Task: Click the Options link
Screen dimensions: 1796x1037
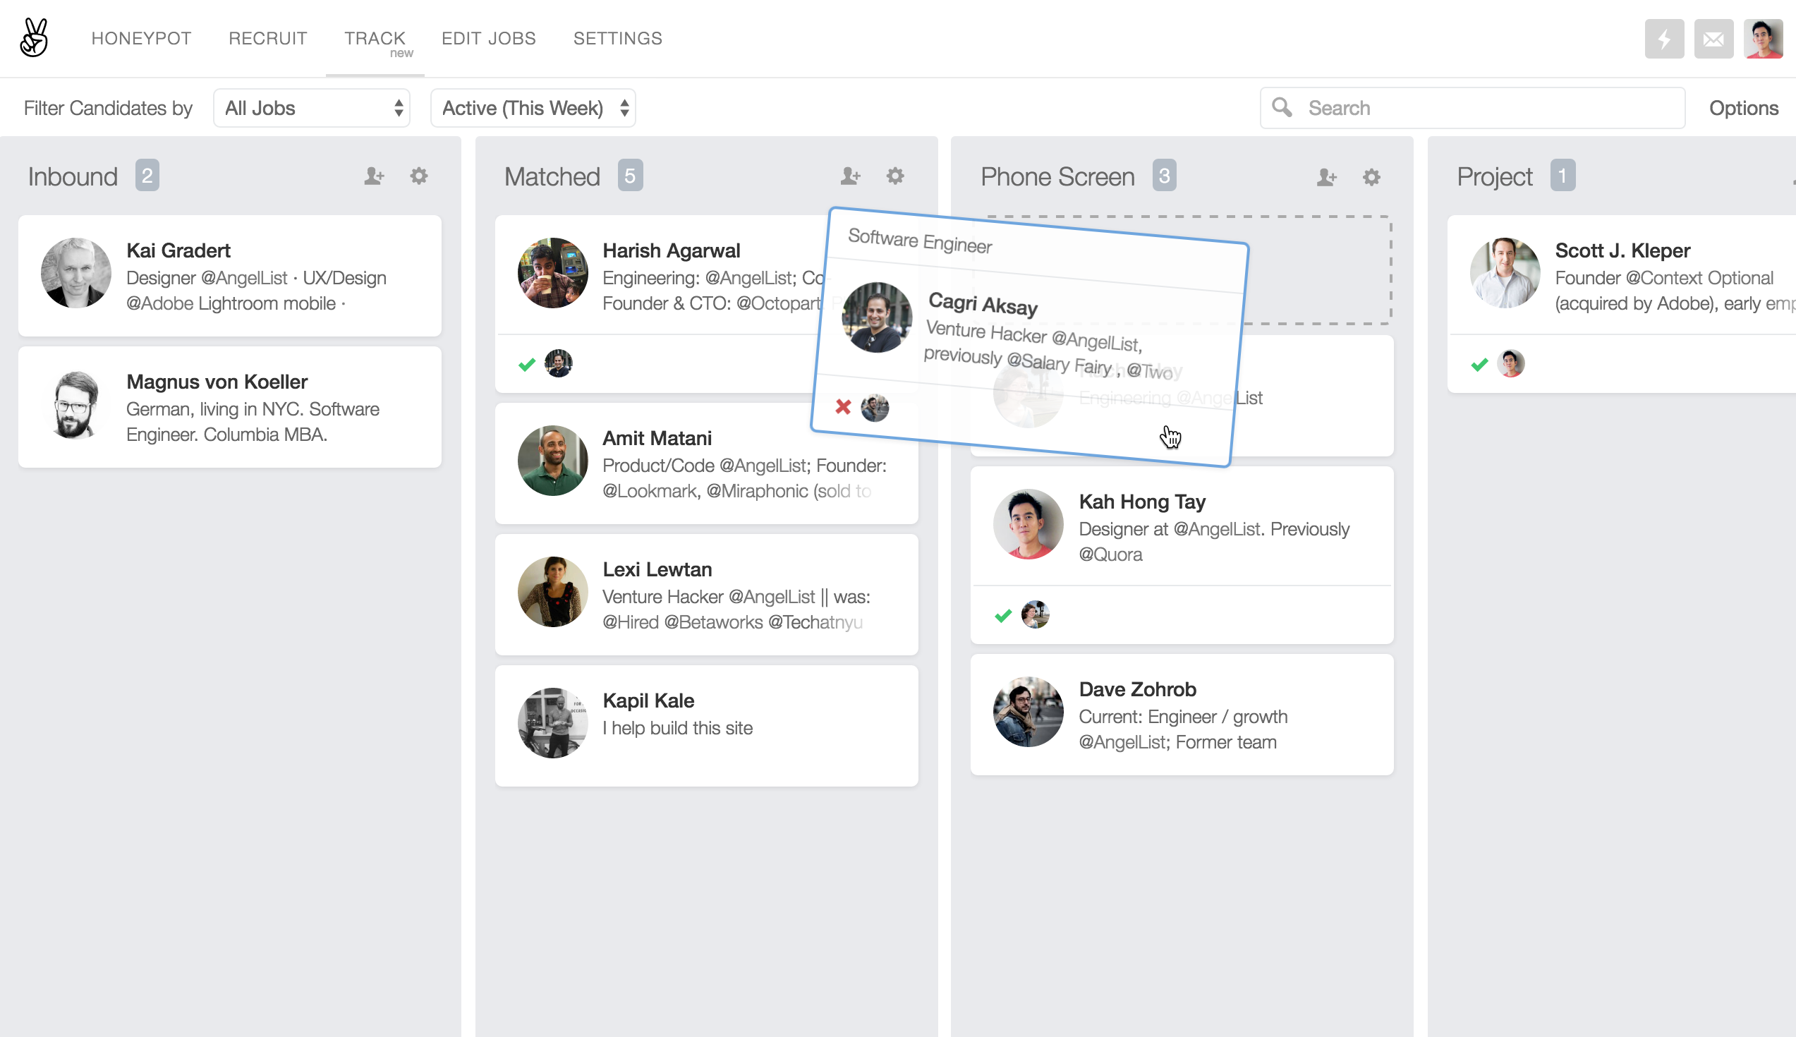Action: point(1743,108)
